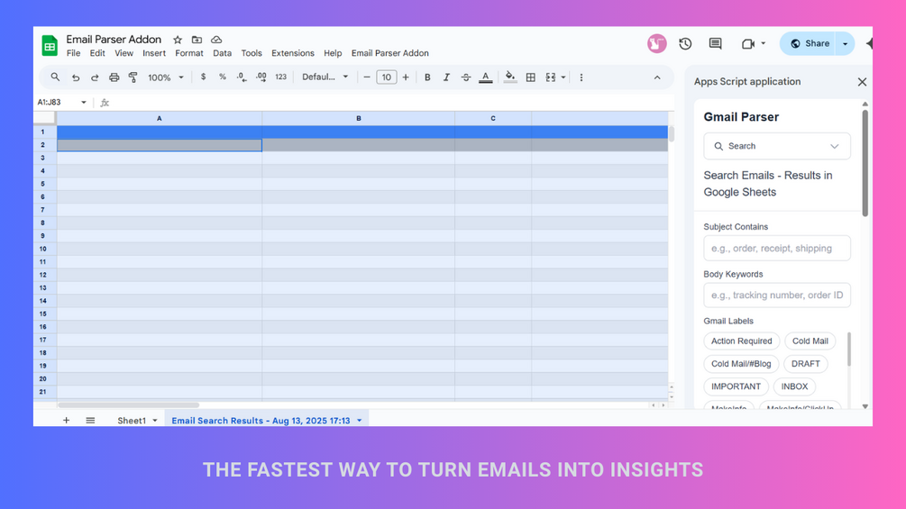Open the Format menu
This screenshot has height=509, width=906.
coord(189,53)
